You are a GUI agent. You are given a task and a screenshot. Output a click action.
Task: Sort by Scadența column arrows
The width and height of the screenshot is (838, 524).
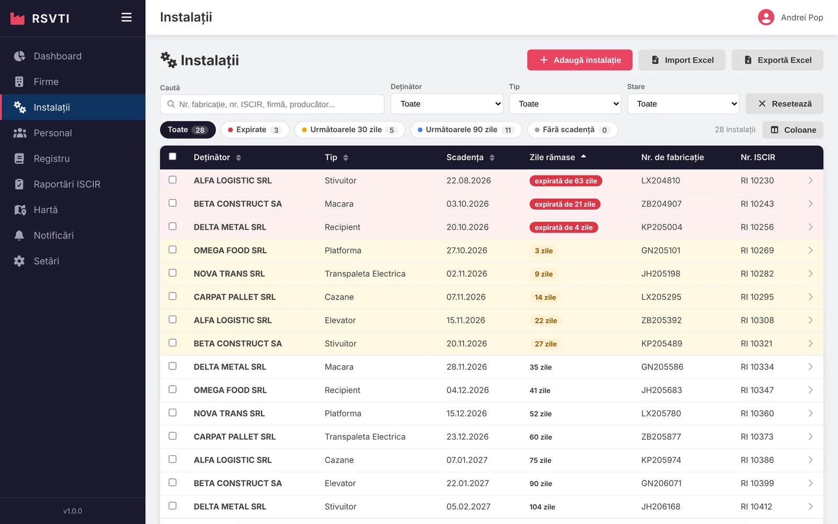click(492, 158)
